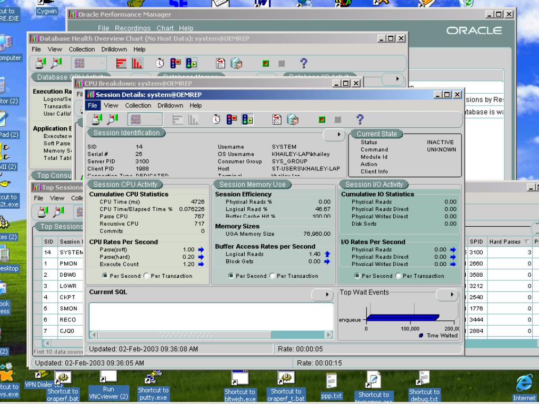Print the Database Health Overview chart
The height and width of the screenshot is (404, 539).
41,63
